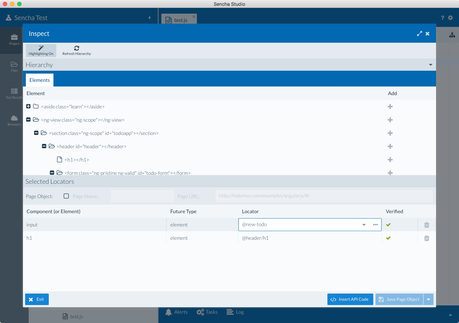
Task: Select the h1 tree row
Action: 229,160
